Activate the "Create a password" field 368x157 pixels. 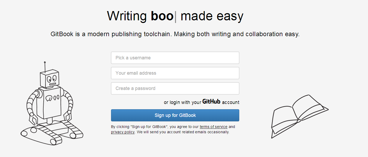click(175, 88)
